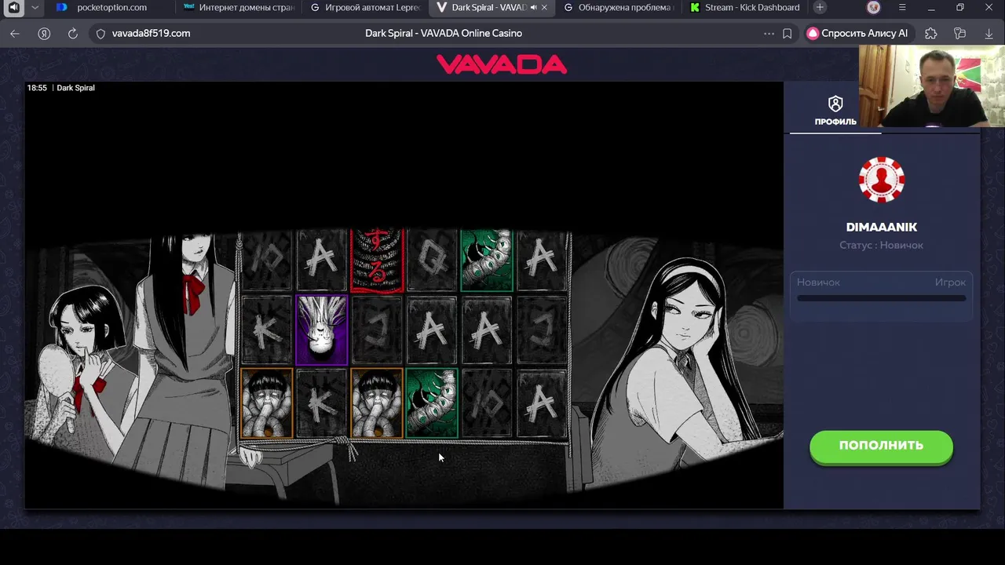
Task: Click the red poker-chip user avatar
Action: pyautogui.click(x=881, y=180)
